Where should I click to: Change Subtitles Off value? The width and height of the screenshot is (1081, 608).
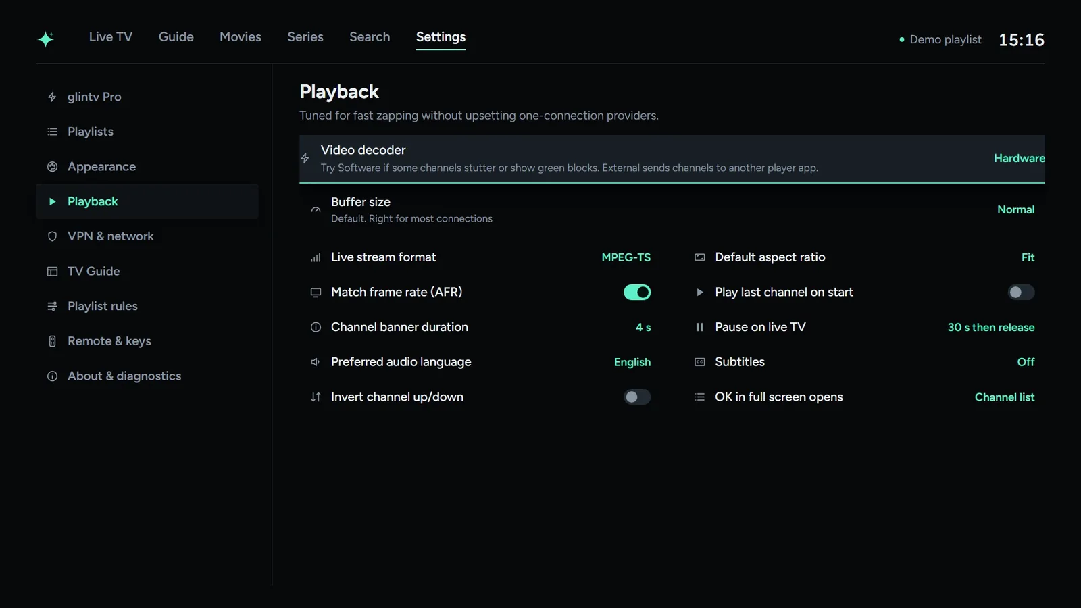[1026, 362]
